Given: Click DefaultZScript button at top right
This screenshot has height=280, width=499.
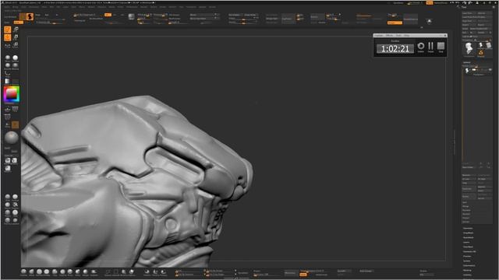Looking at the screenshot, I should coord(441,3).
